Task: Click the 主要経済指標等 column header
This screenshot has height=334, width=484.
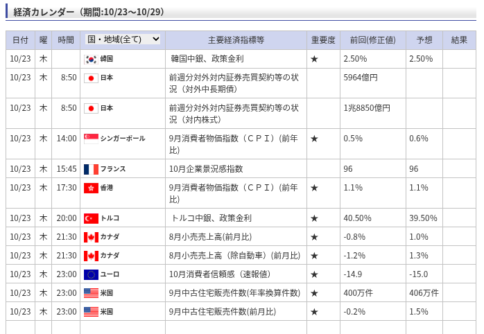Action: [x=236, y=40]
